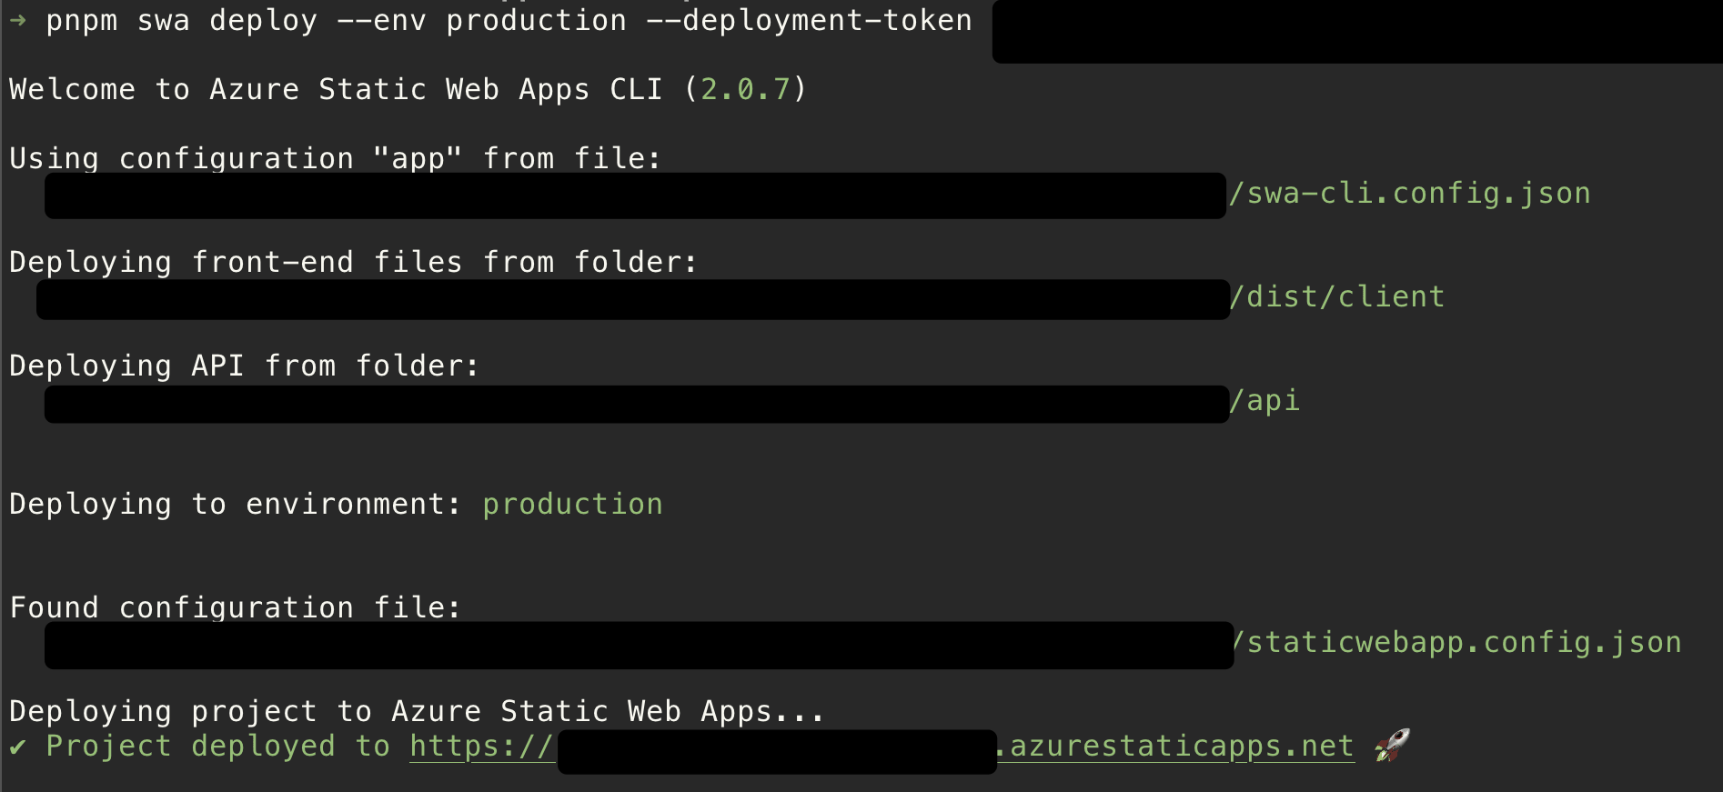Open the https:// deployed site link

click(481, 747)
